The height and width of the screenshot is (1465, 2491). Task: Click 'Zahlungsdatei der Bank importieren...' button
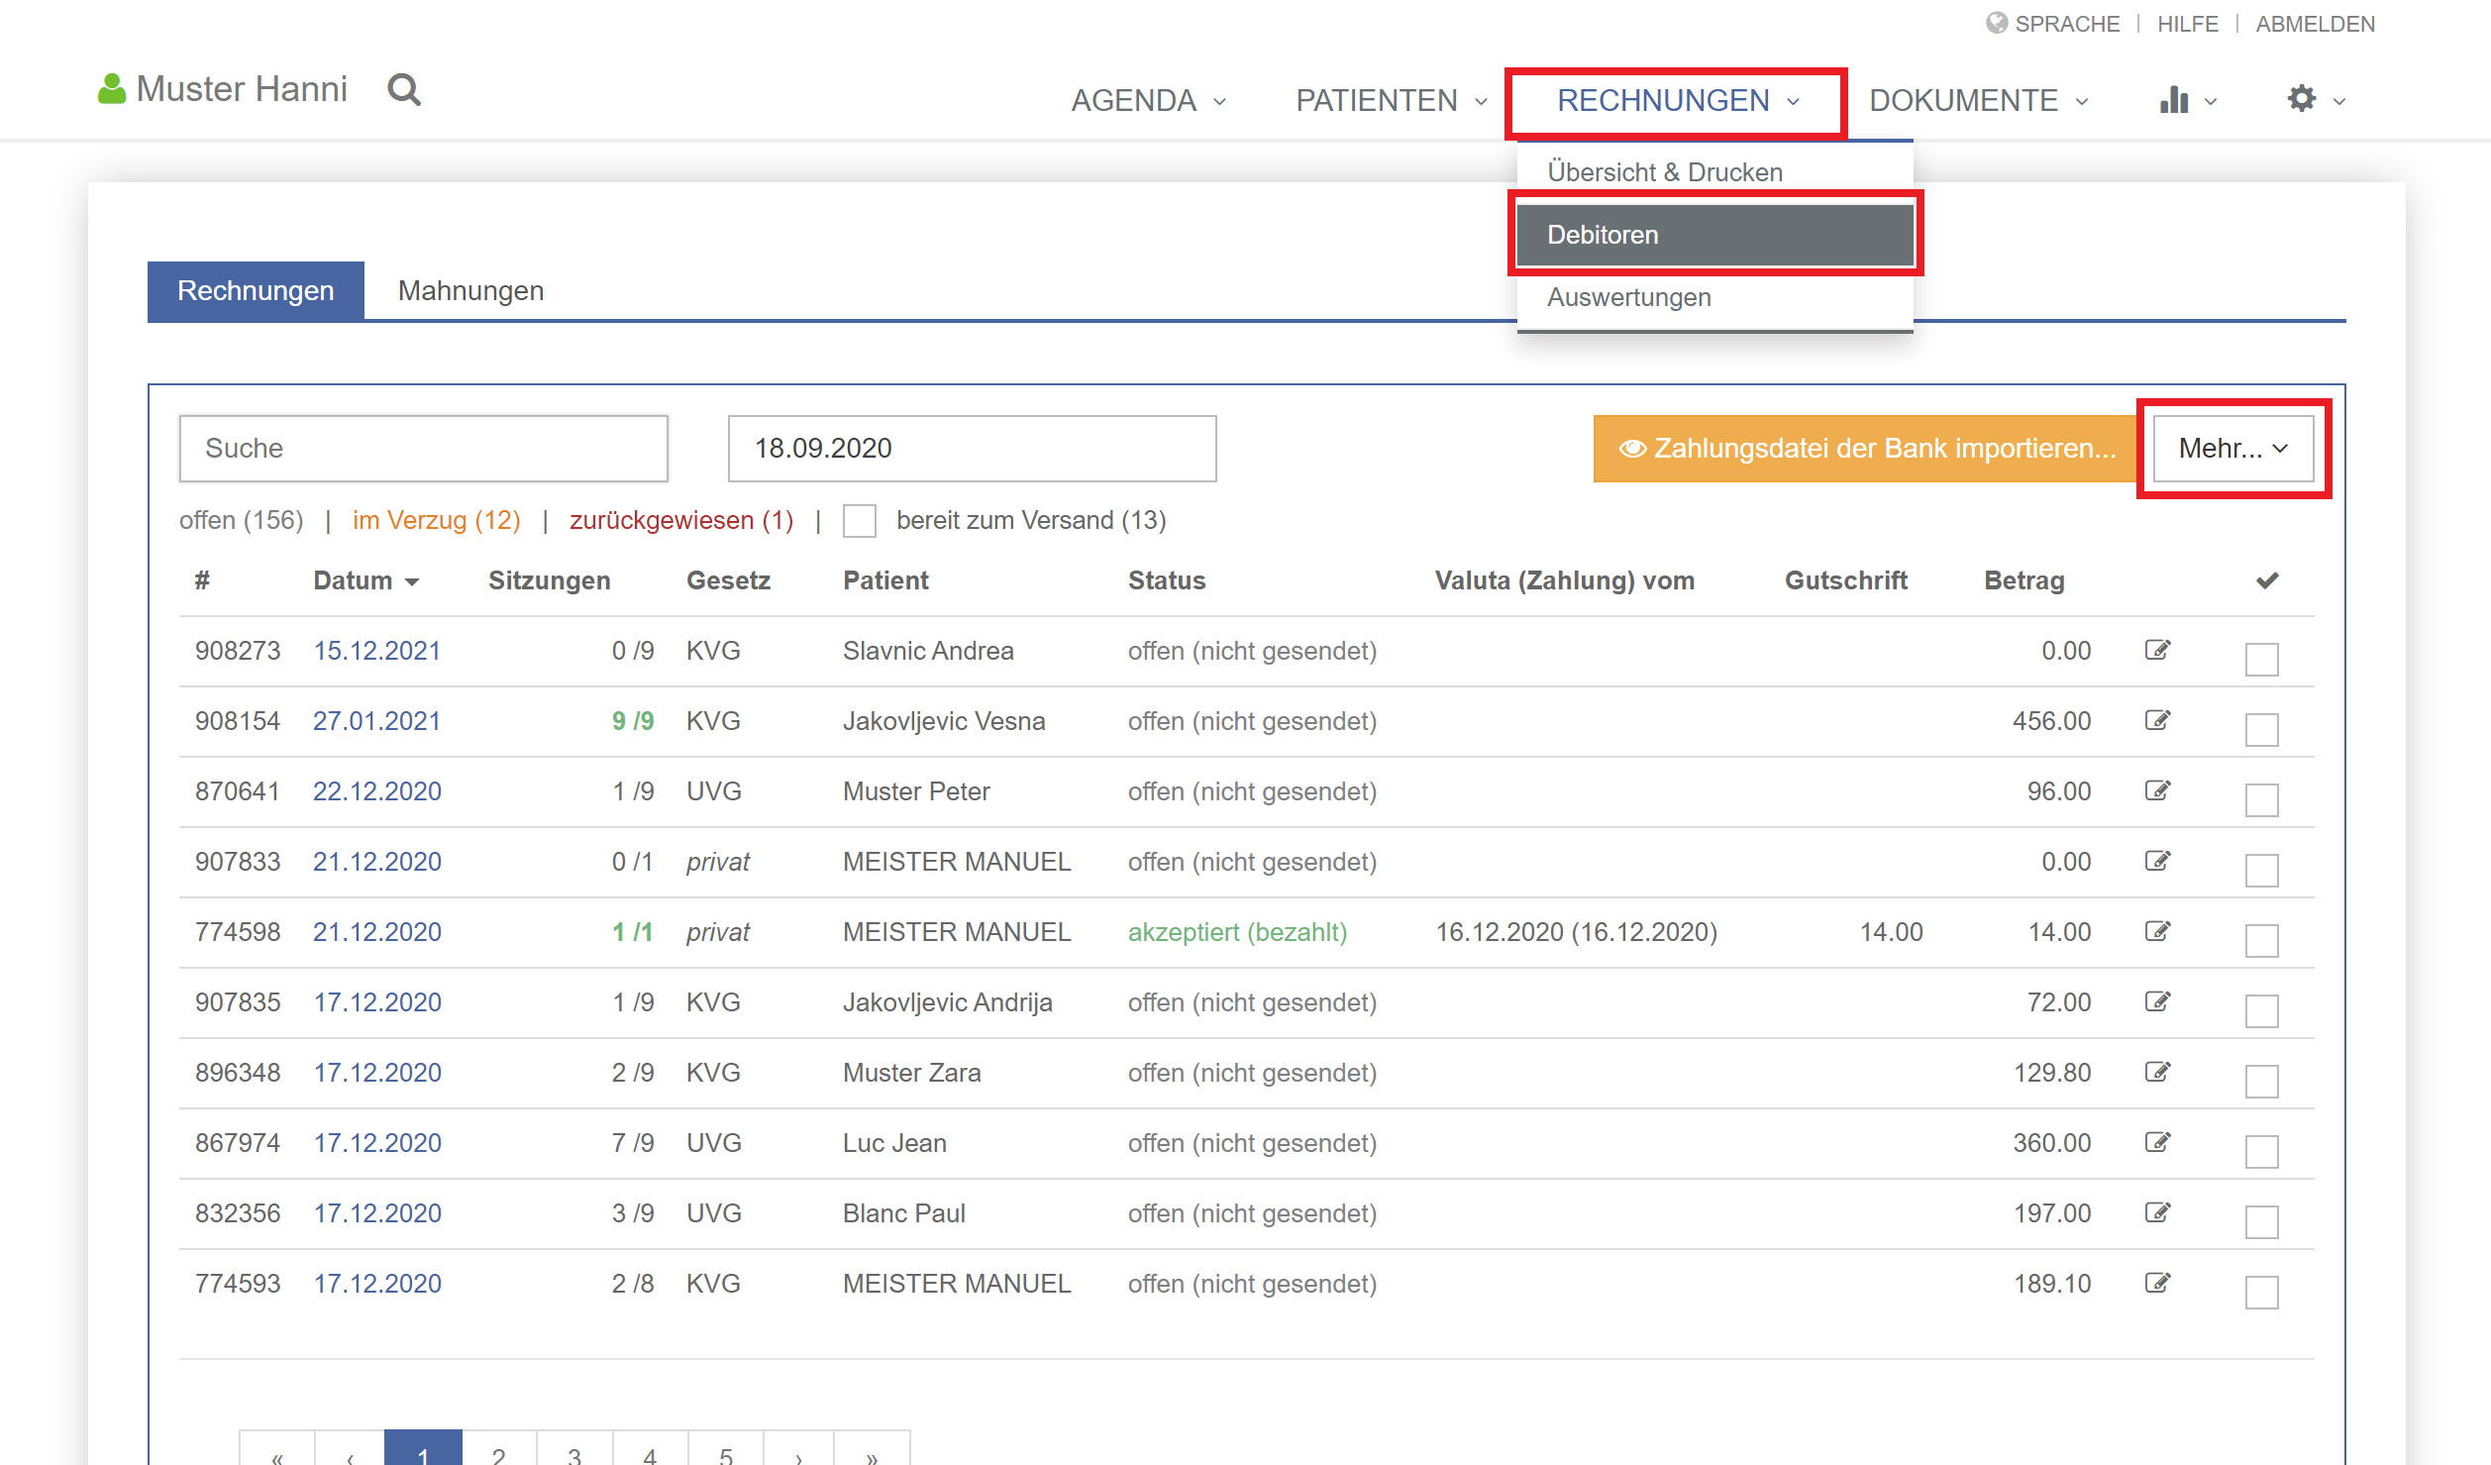point(1866,449)
